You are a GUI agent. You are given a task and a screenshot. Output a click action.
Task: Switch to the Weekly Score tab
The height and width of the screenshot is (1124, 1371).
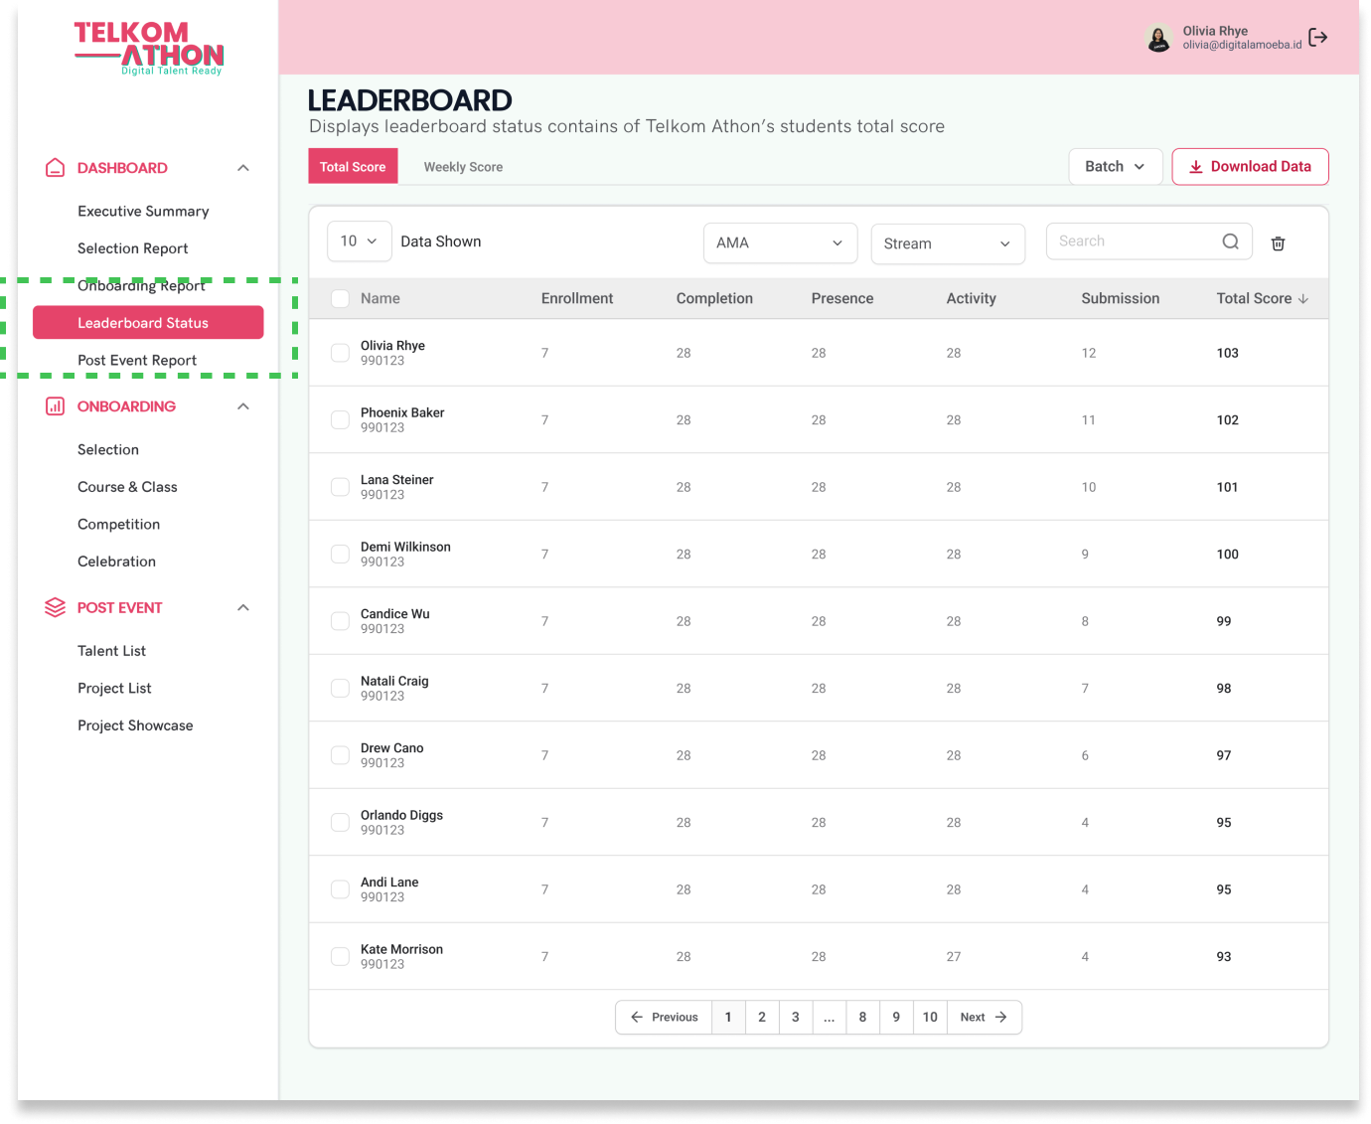coord(463,167)
